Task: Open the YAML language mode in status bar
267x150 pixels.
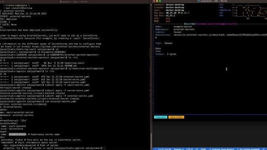Action: click(203, 149)
